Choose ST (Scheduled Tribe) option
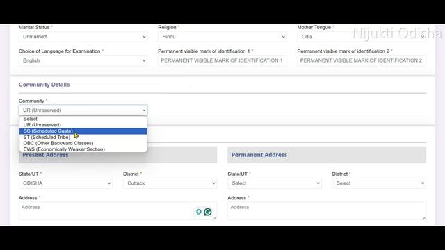Viewport: 445px width, 250px height. (x=83, y=137)
